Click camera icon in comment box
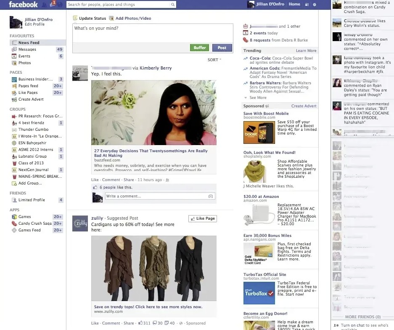 click(211, 196)
